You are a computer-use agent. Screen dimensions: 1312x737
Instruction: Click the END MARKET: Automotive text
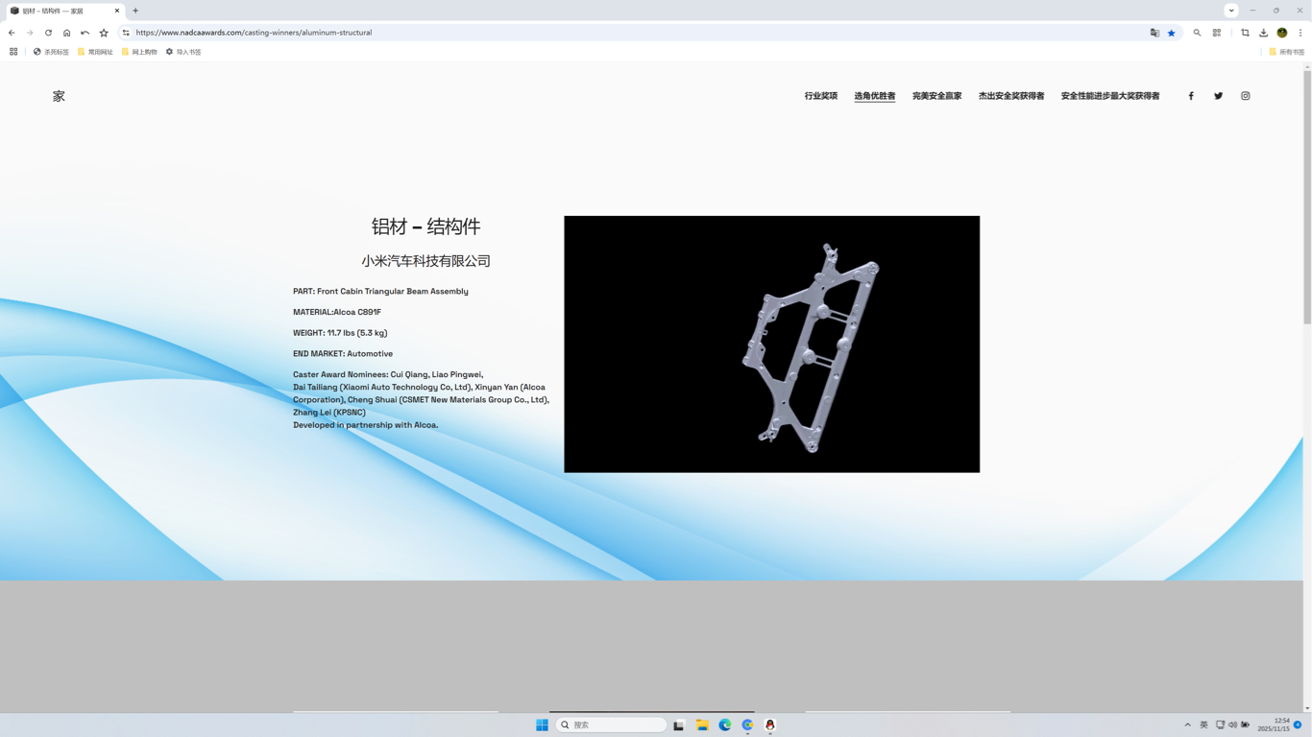(343, 354)
